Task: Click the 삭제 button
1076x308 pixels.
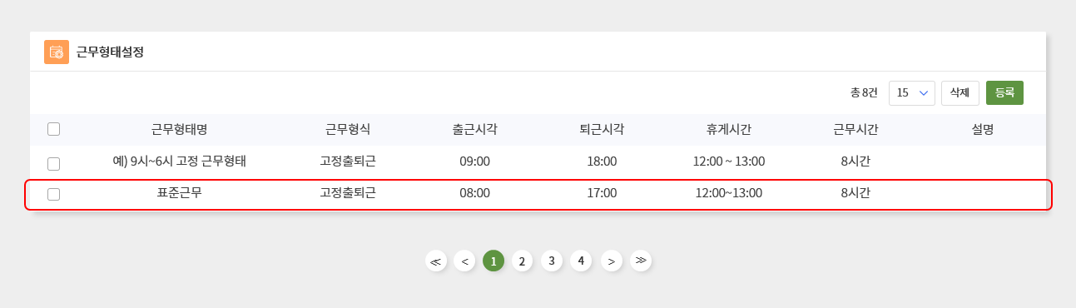Action: click(960, 93)
